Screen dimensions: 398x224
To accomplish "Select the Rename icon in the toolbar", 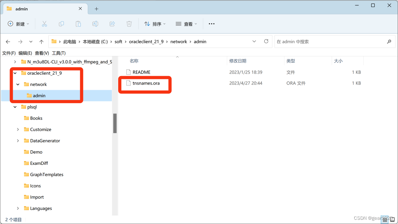I will point(95,24).
